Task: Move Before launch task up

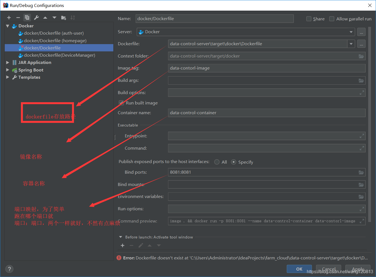Action: tap(150, 245)
